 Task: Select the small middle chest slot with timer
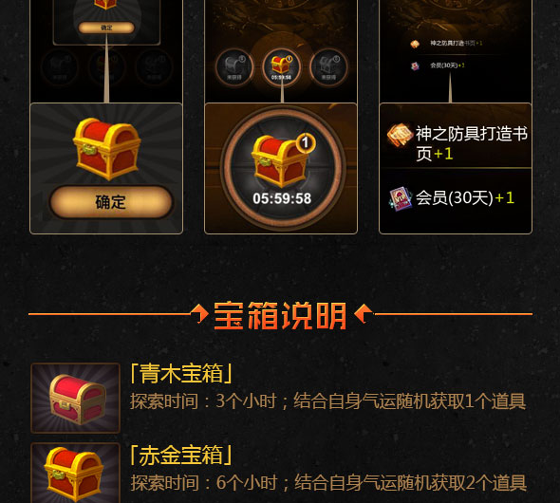click(x=282, y=66)
